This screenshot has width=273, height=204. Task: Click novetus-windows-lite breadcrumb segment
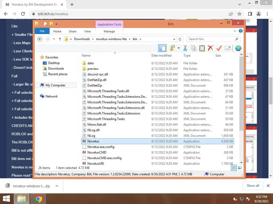pyautogui.click(x=111, y=39)
